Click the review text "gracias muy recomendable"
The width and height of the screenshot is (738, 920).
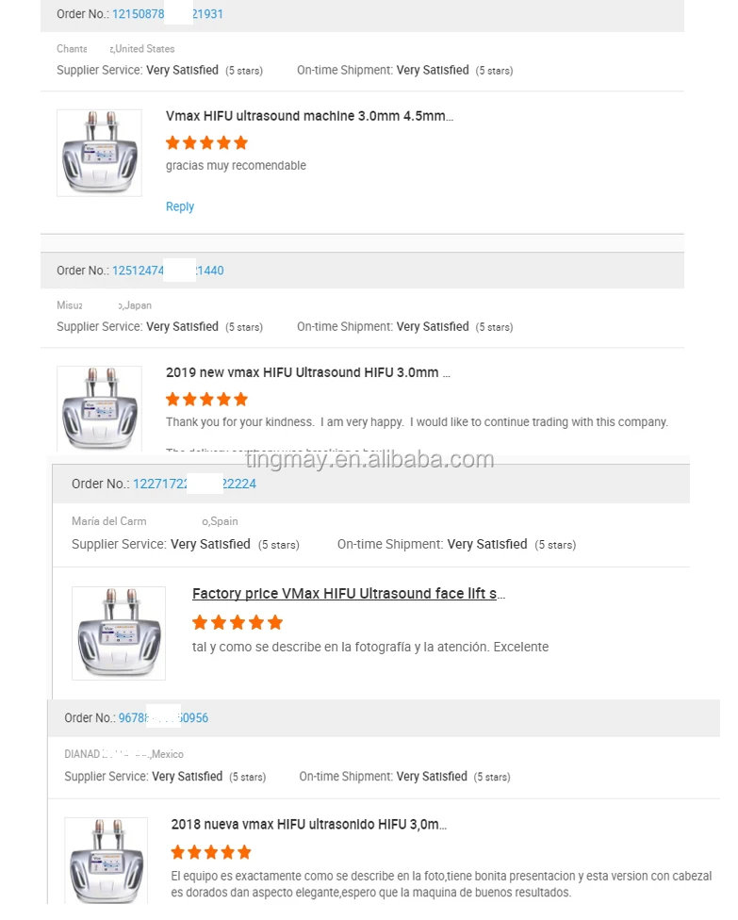pos(236,166)
